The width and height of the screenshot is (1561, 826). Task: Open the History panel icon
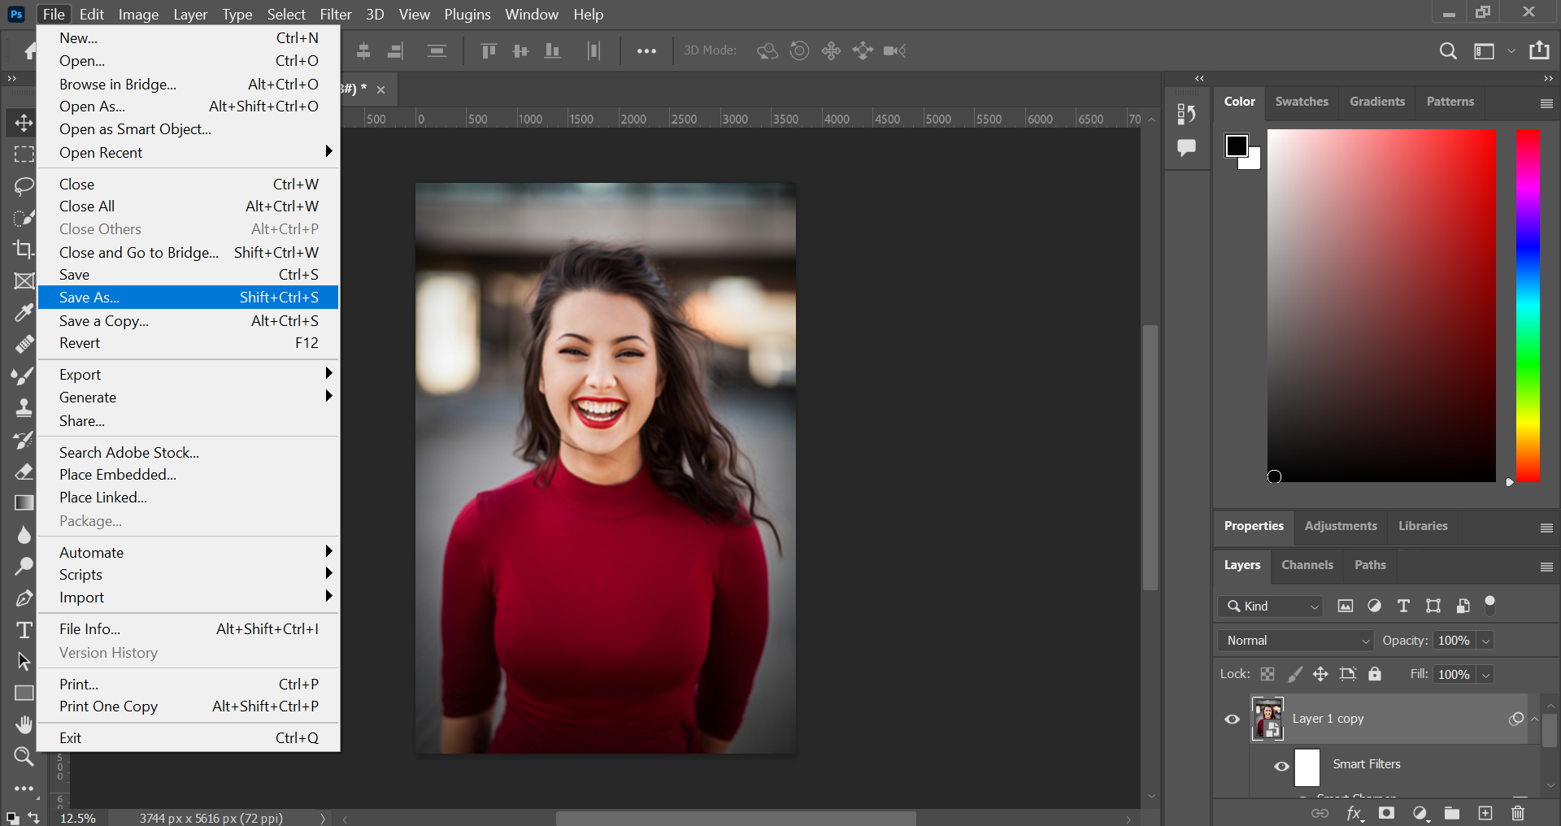click(1186, 115)
